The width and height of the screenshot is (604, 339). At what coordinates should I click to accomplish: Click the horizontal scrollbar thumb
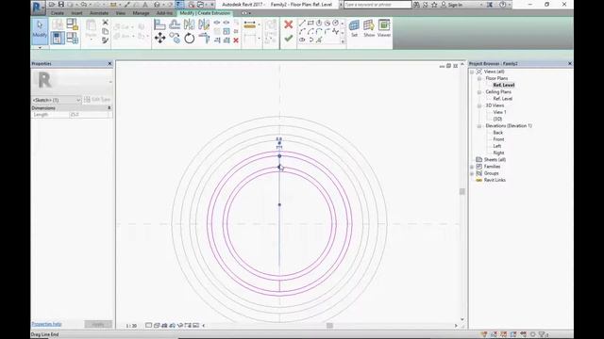click(x=329, y=326)
